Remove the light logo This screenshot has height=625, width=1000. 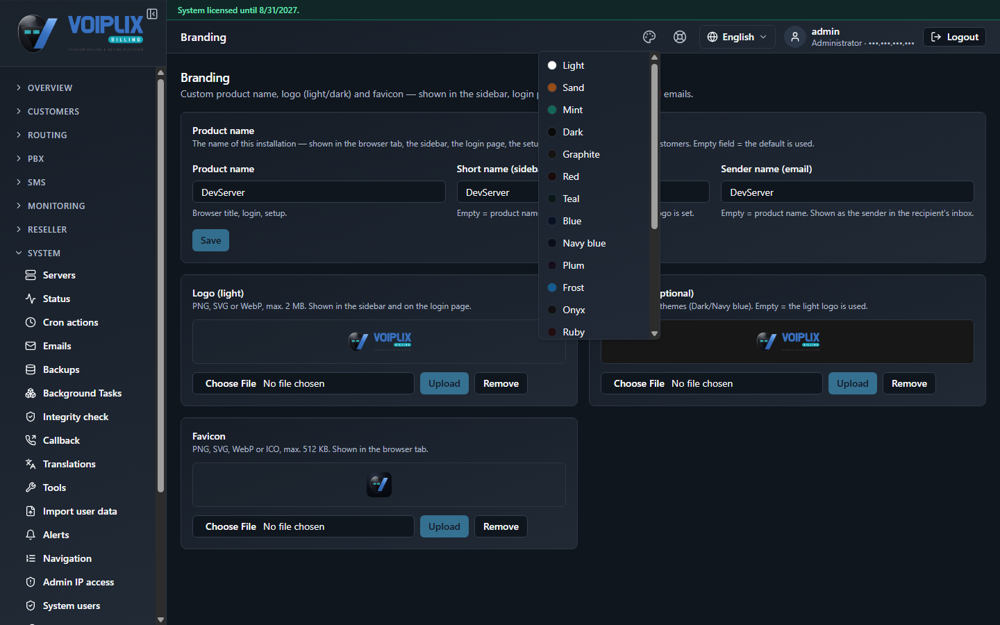[x=501, y=383]
